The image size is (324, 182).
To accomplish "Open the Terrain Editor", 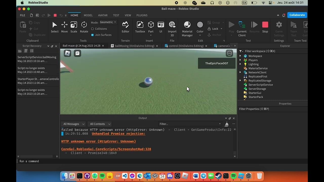I will [x=125, y=27].
